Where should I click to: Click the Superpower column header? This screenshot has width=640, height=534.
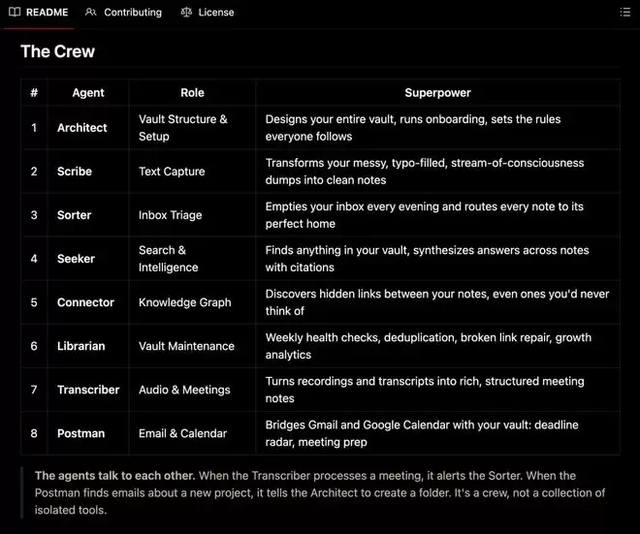(437, 93)
